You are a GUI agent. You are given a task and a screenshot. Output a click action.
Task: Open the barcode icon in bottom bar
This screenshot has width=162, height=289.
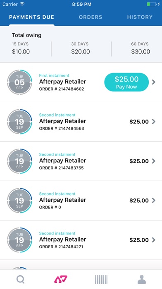pyautogui.click(x=101, y=279)
